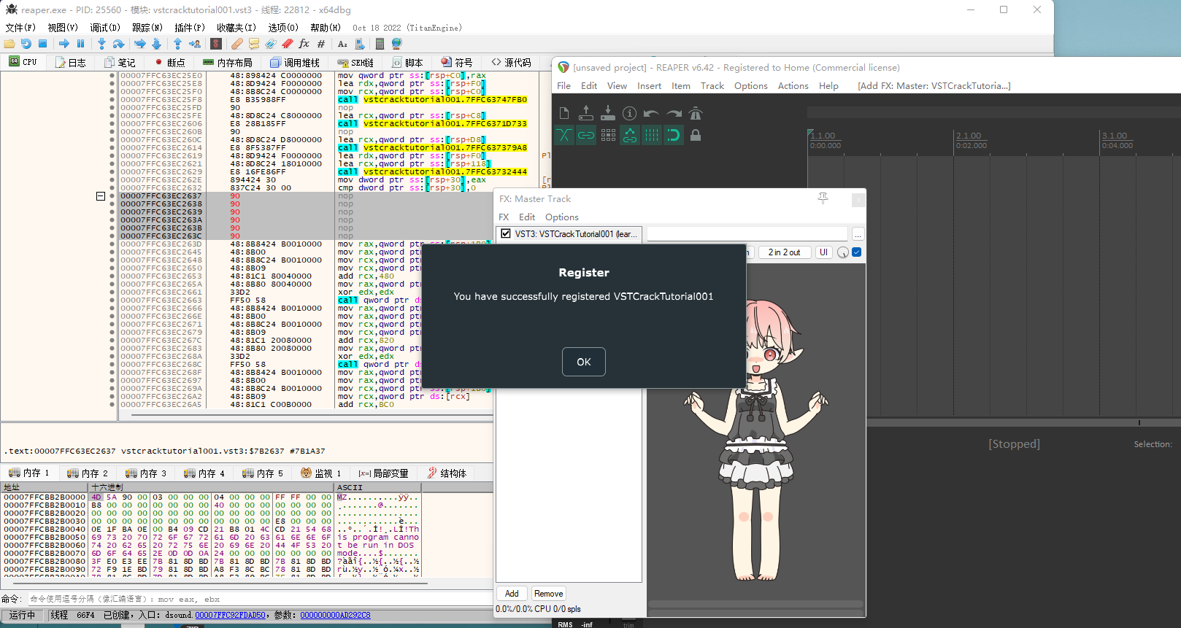
Task: Click the x64dbg restart debugging icon
Action: click(x=26, y=44)
